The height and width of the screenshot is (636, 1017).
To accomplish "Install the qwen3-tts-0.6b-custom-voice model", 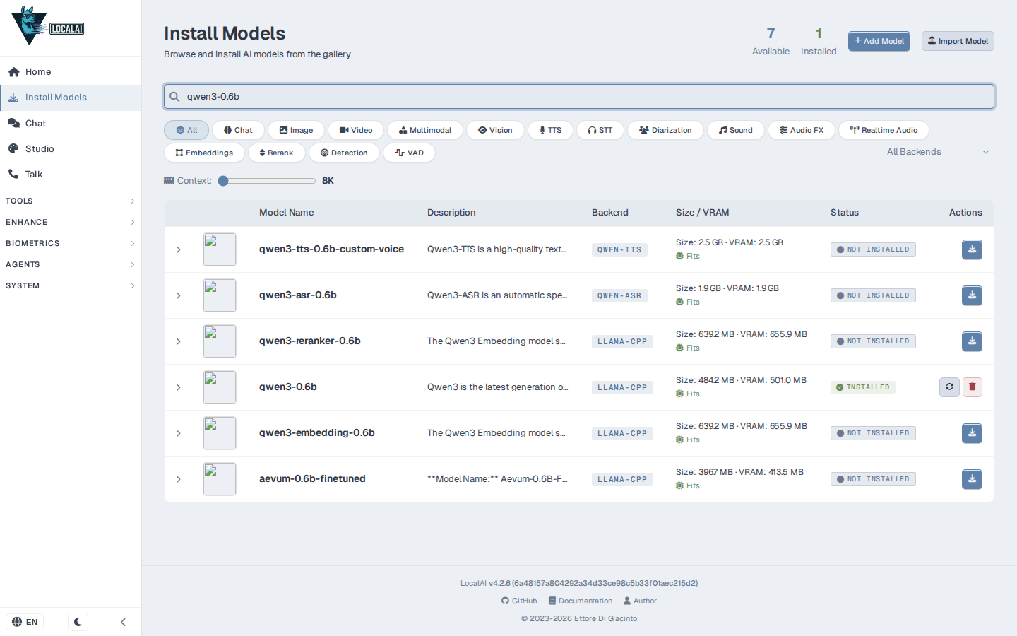I will tap(972, 249).
